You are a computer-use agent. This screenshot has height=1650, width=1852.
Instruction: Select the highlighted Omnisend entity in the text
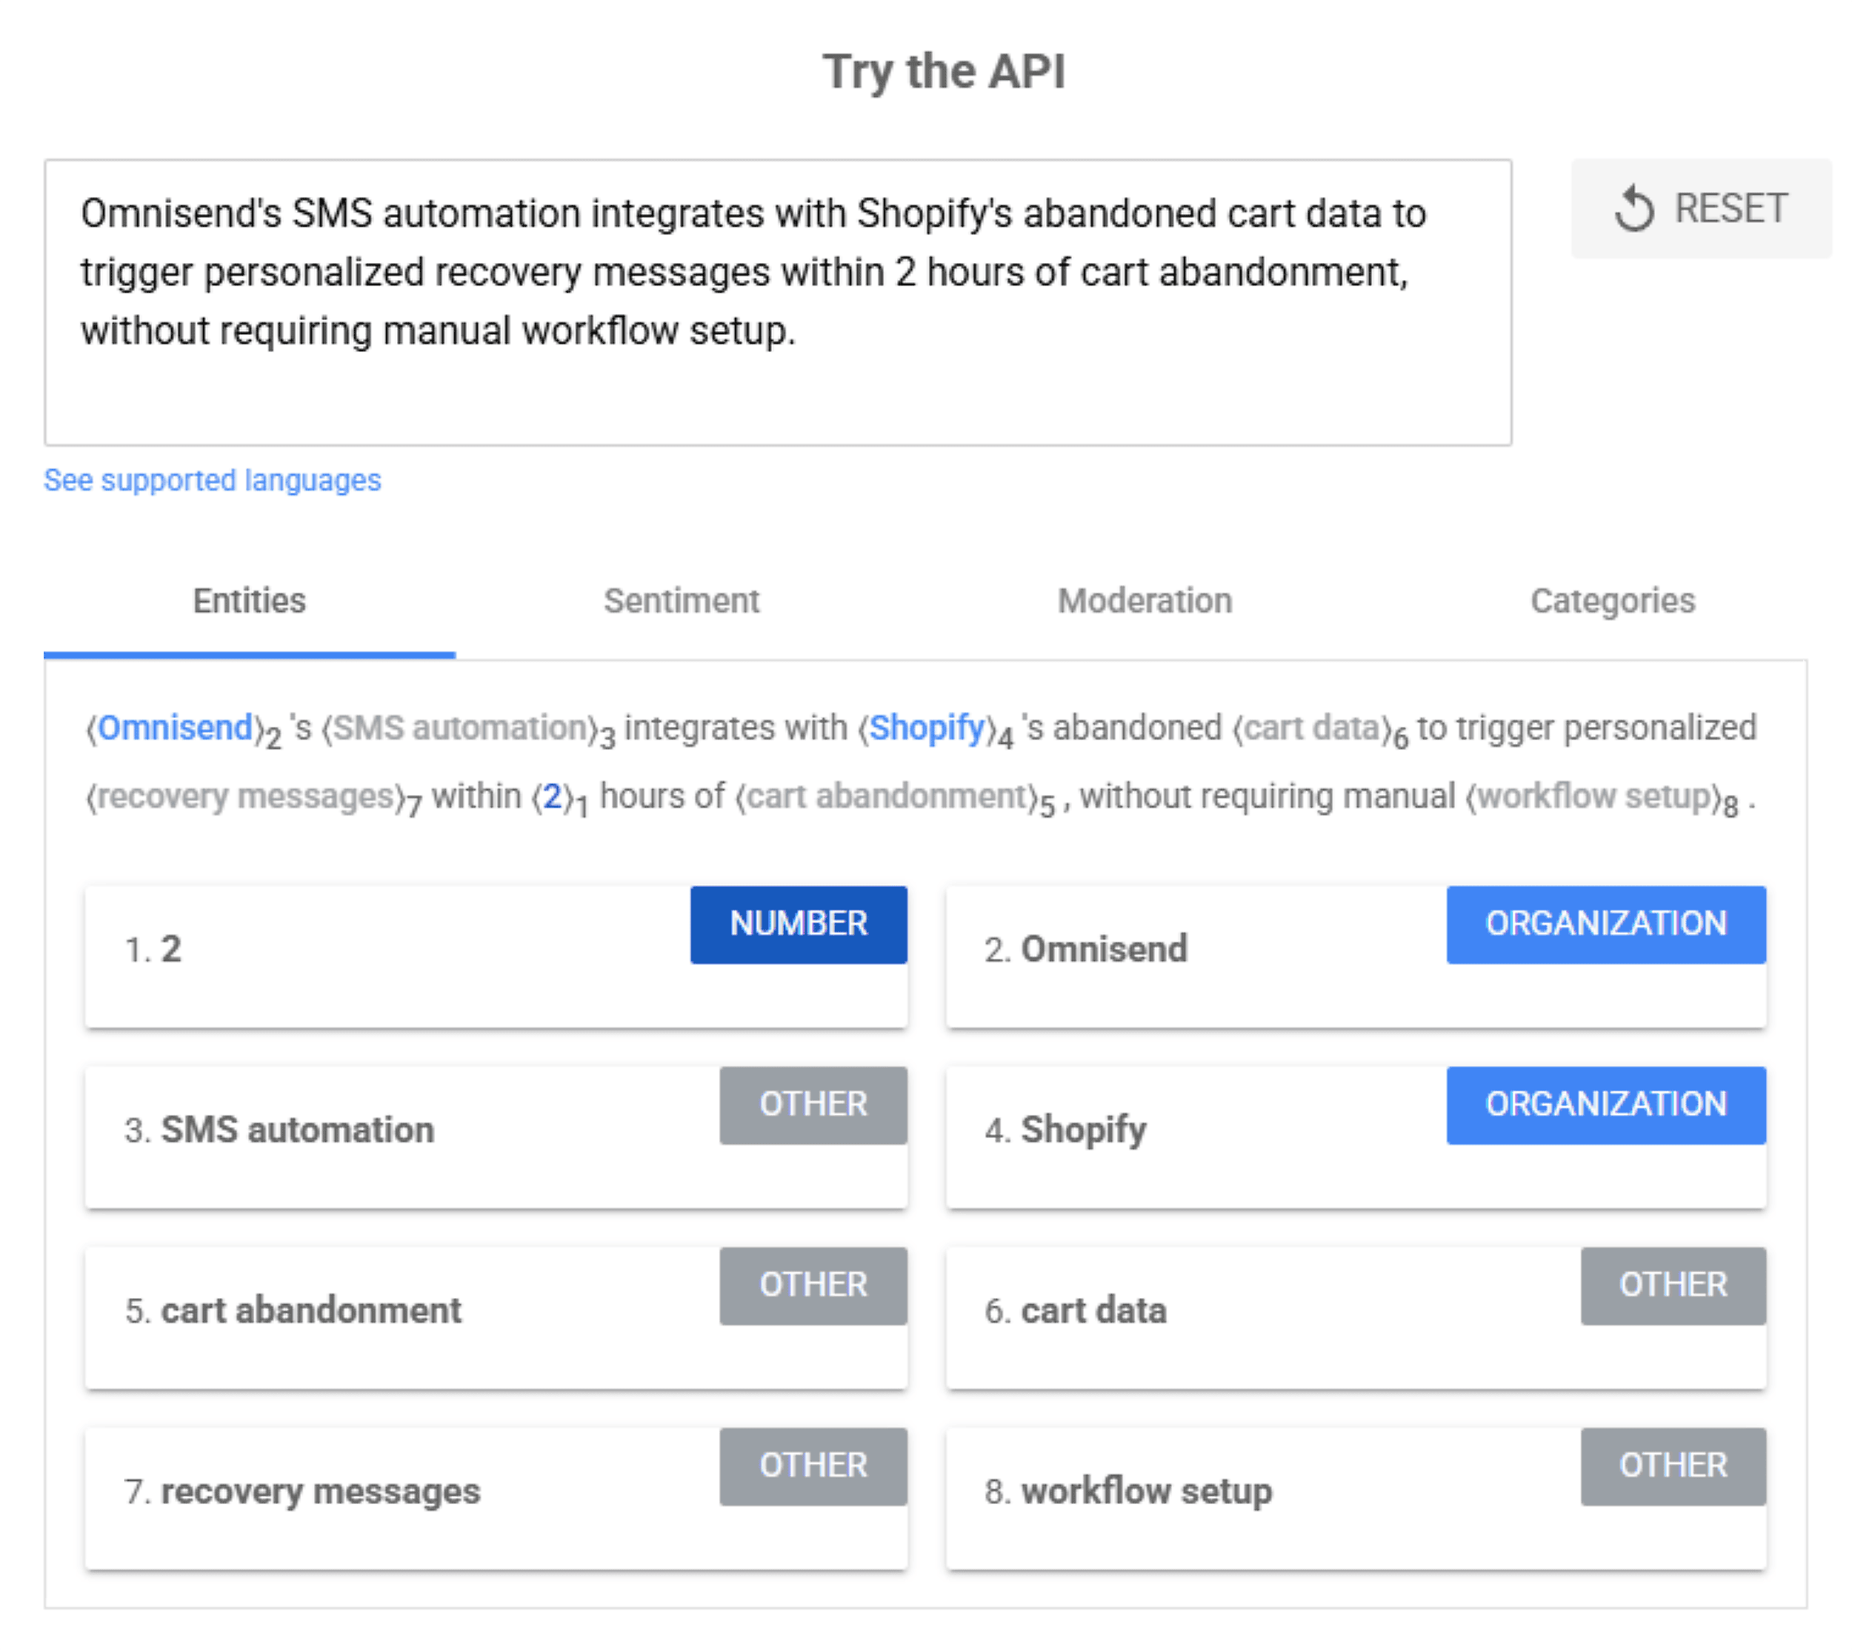point(175,727)
